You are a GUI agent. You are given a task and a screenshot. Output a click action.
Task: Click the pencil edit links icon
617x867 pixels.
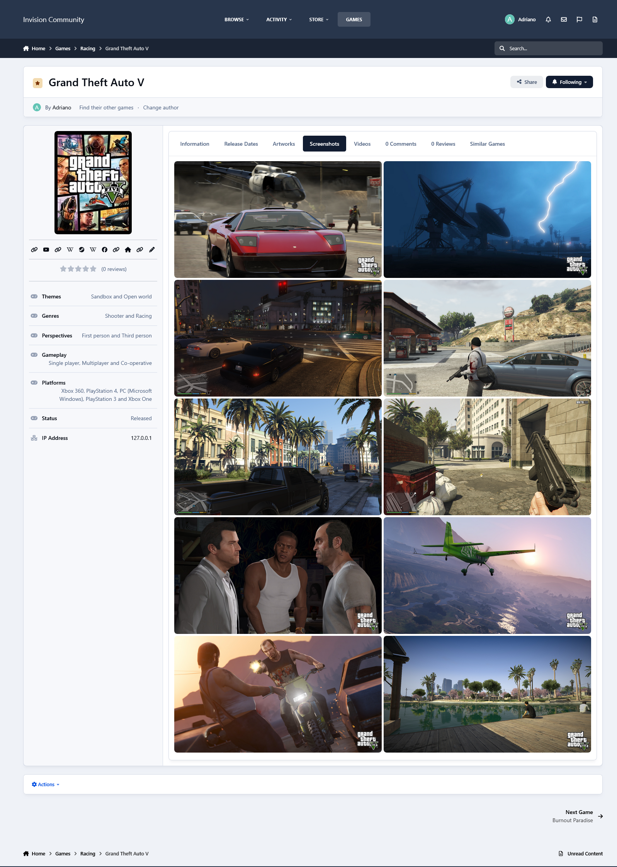tap(152, 250)
